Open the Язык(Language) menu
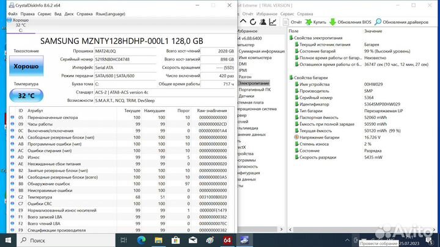 coord(110,13)
